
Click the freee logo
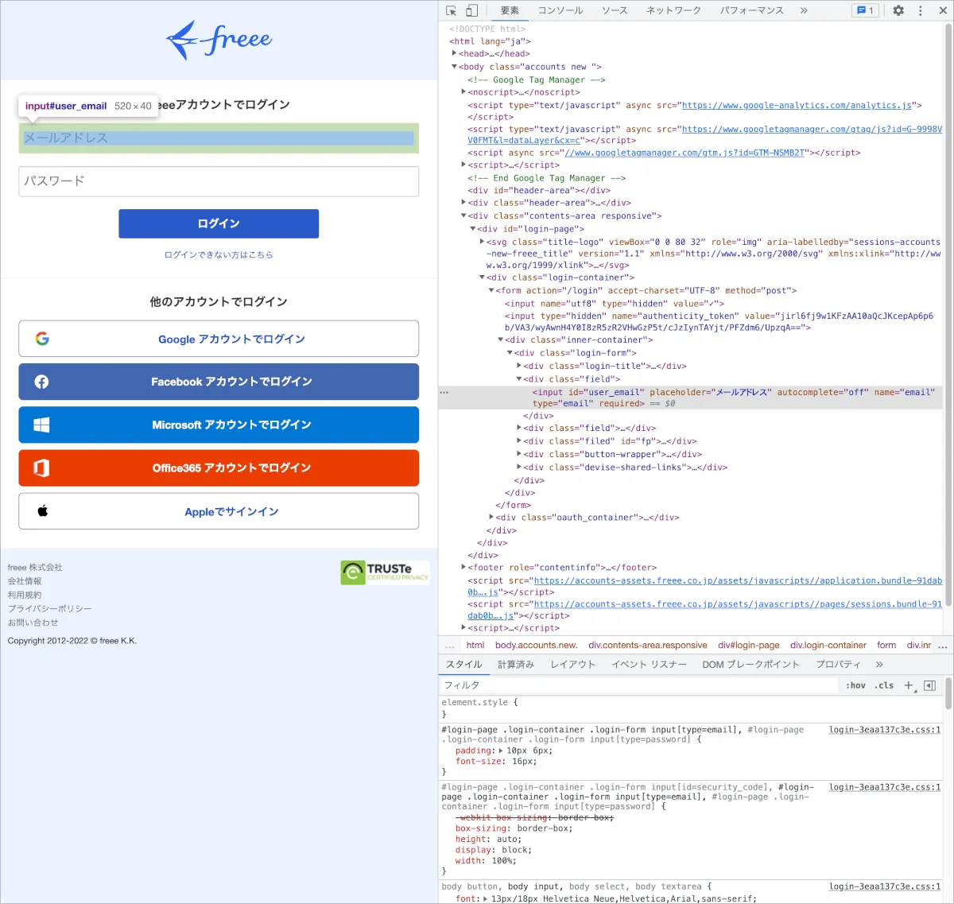pos(219,40)
